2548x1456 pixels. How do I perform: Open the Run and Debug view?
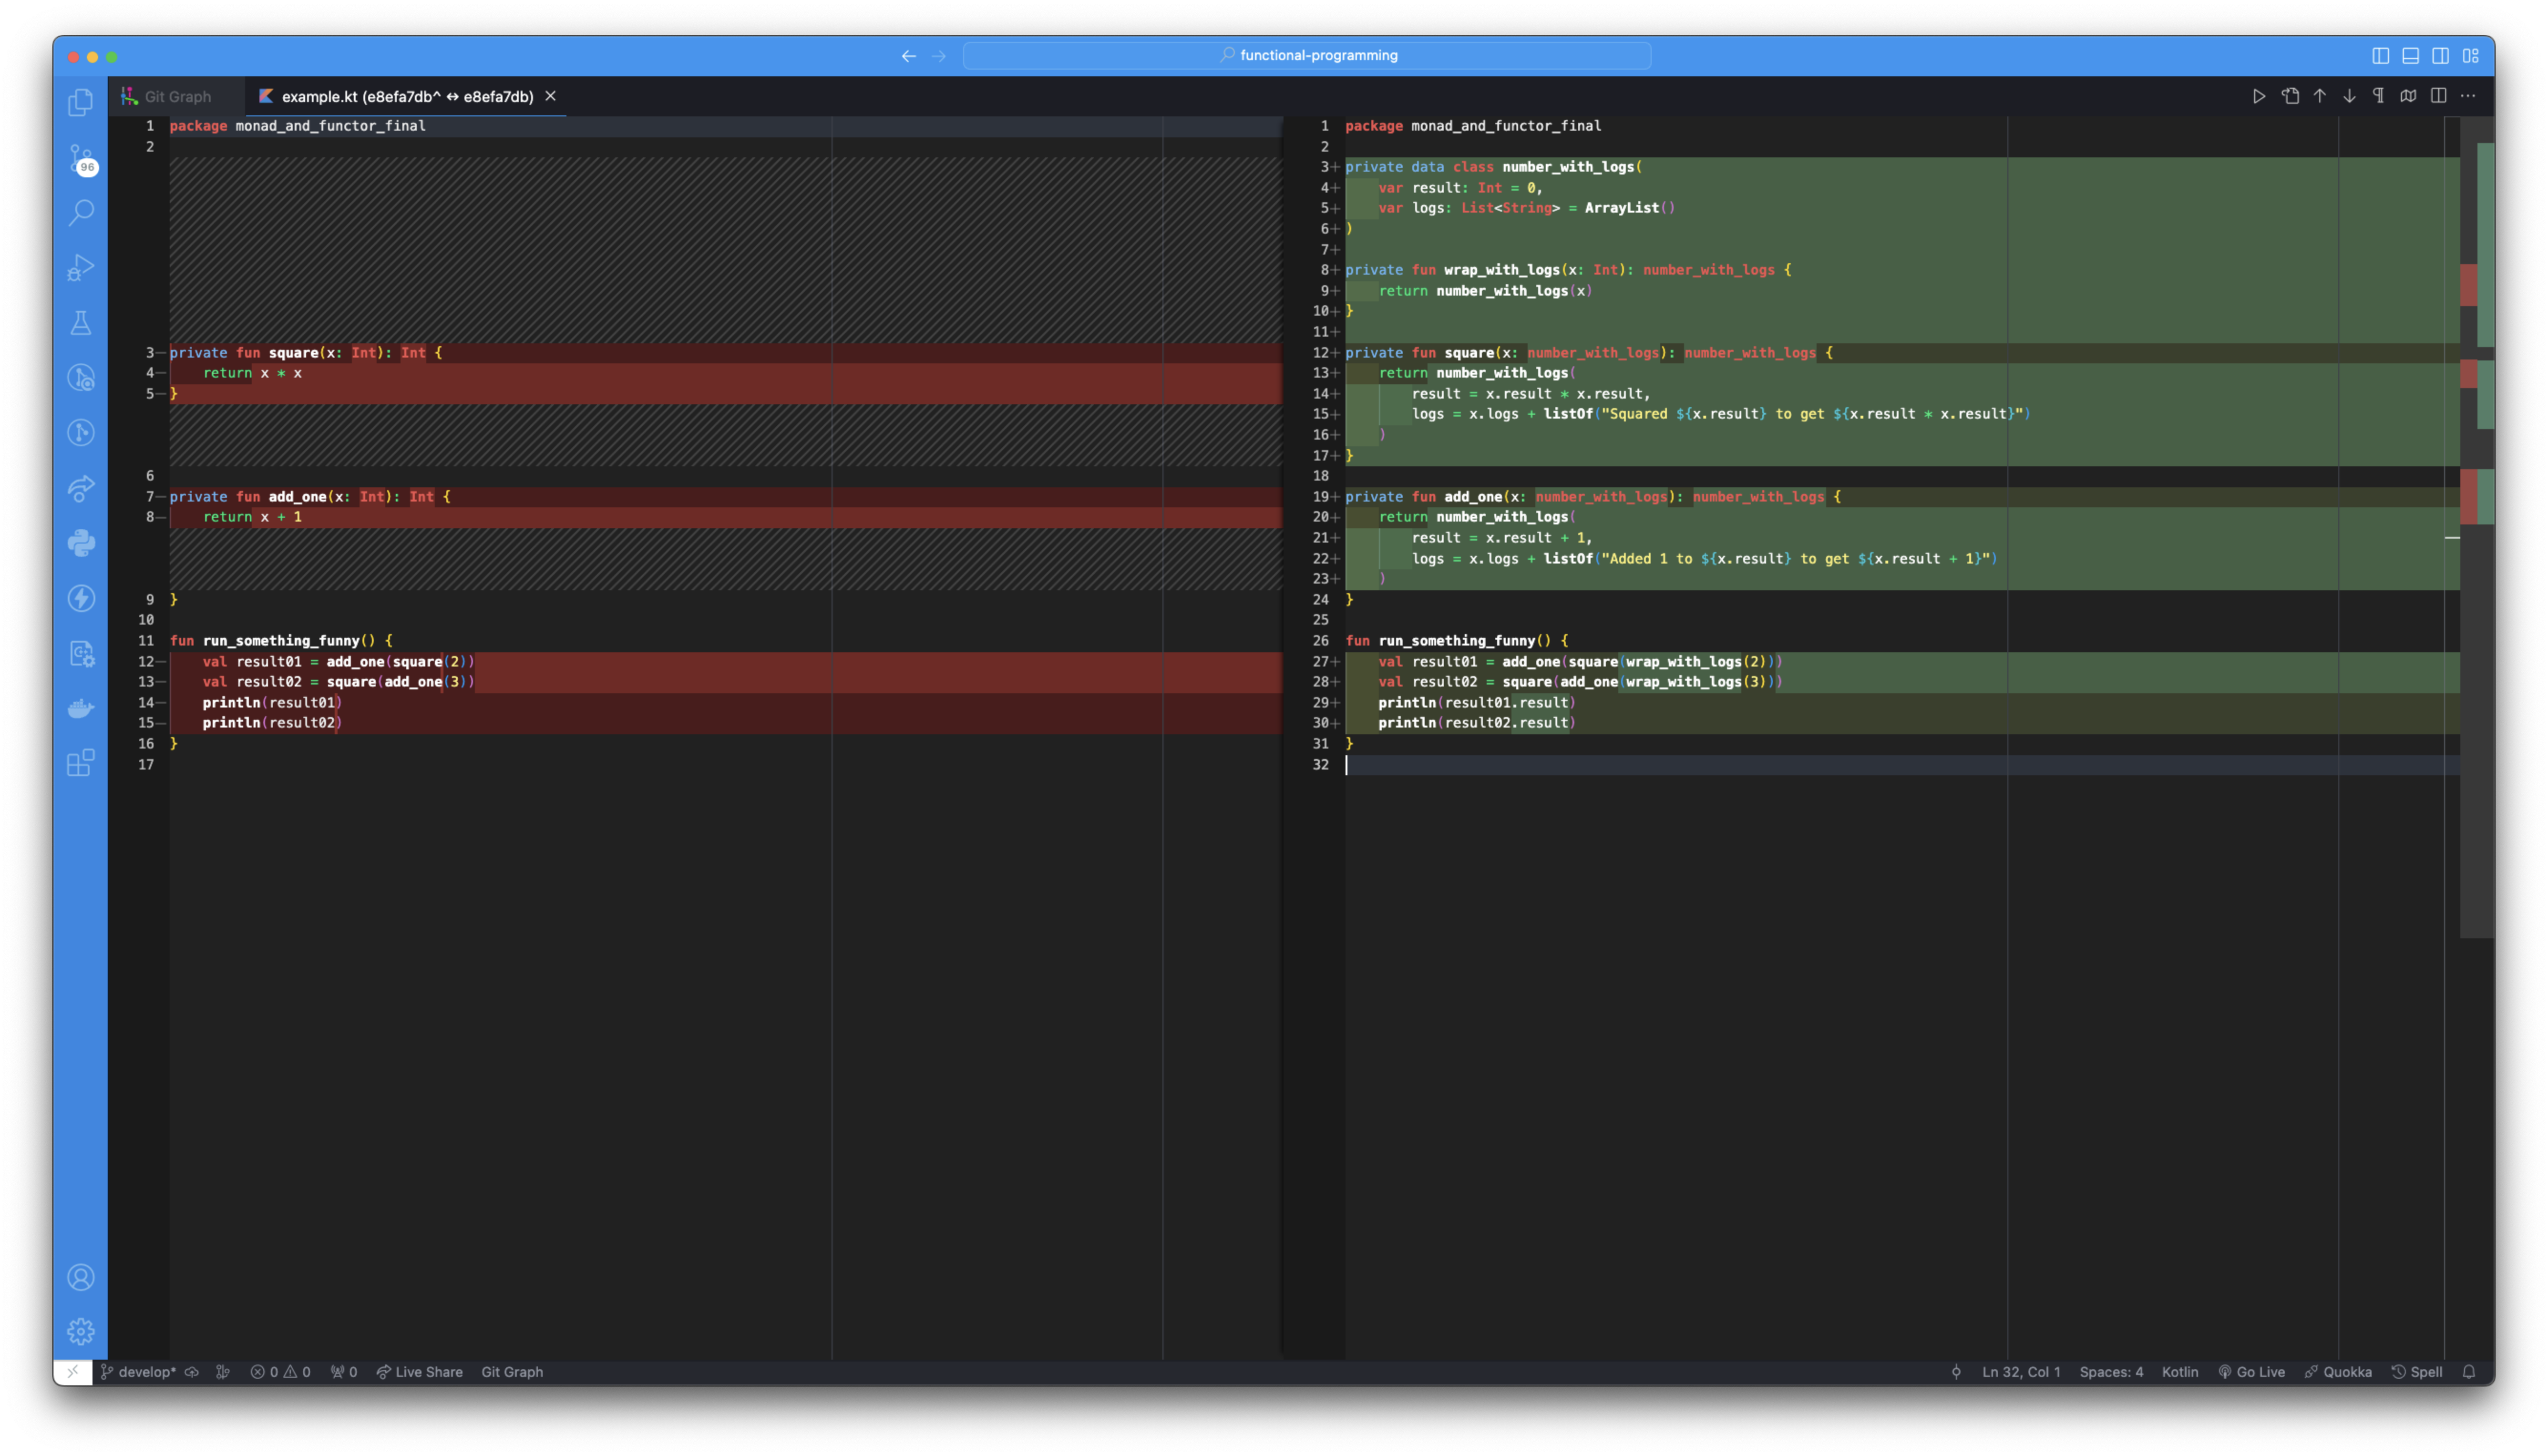(81, 267)
